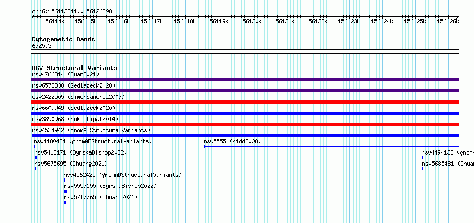
Task: Click the esv3890968 (Suktitipat2014) label
Action: point(75,119)
